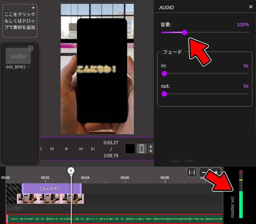Viewport: 256px width, 224px height.
Task: Click the fade out 0s value
Action: [x=246, y=86]
